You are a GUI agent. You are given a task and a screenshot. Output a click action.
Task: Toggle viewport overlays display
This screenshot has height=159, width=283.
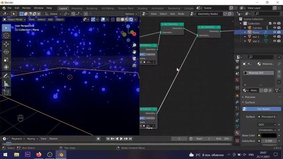click(103, 19)
